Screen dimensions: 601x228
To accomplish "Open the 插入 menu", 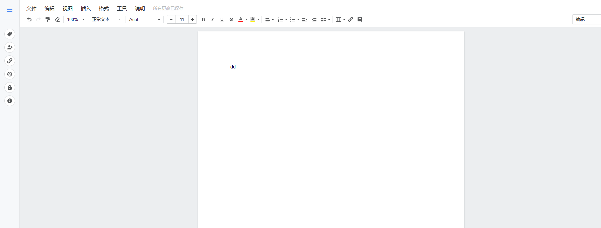I will click(x=86, y=8).
